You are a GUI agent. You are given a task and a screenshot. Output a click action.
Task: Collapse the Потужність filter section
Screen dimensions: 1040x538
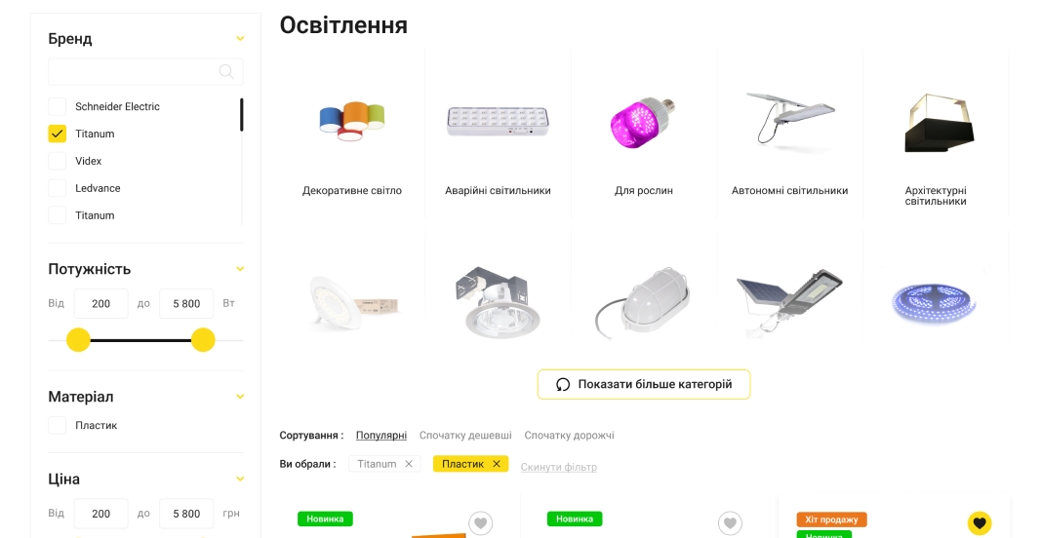[x=240, y=269]
